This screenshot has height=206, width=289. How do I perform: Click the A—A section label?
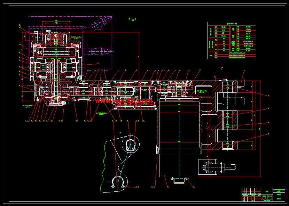tap(133, 19)
